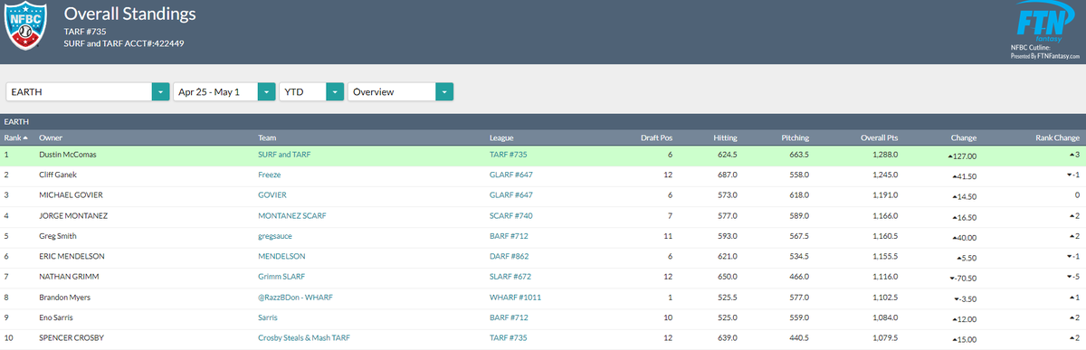This screenshot has height=350, width=1086.
Task: Sort by Rank column header
Action: [15, 137]
